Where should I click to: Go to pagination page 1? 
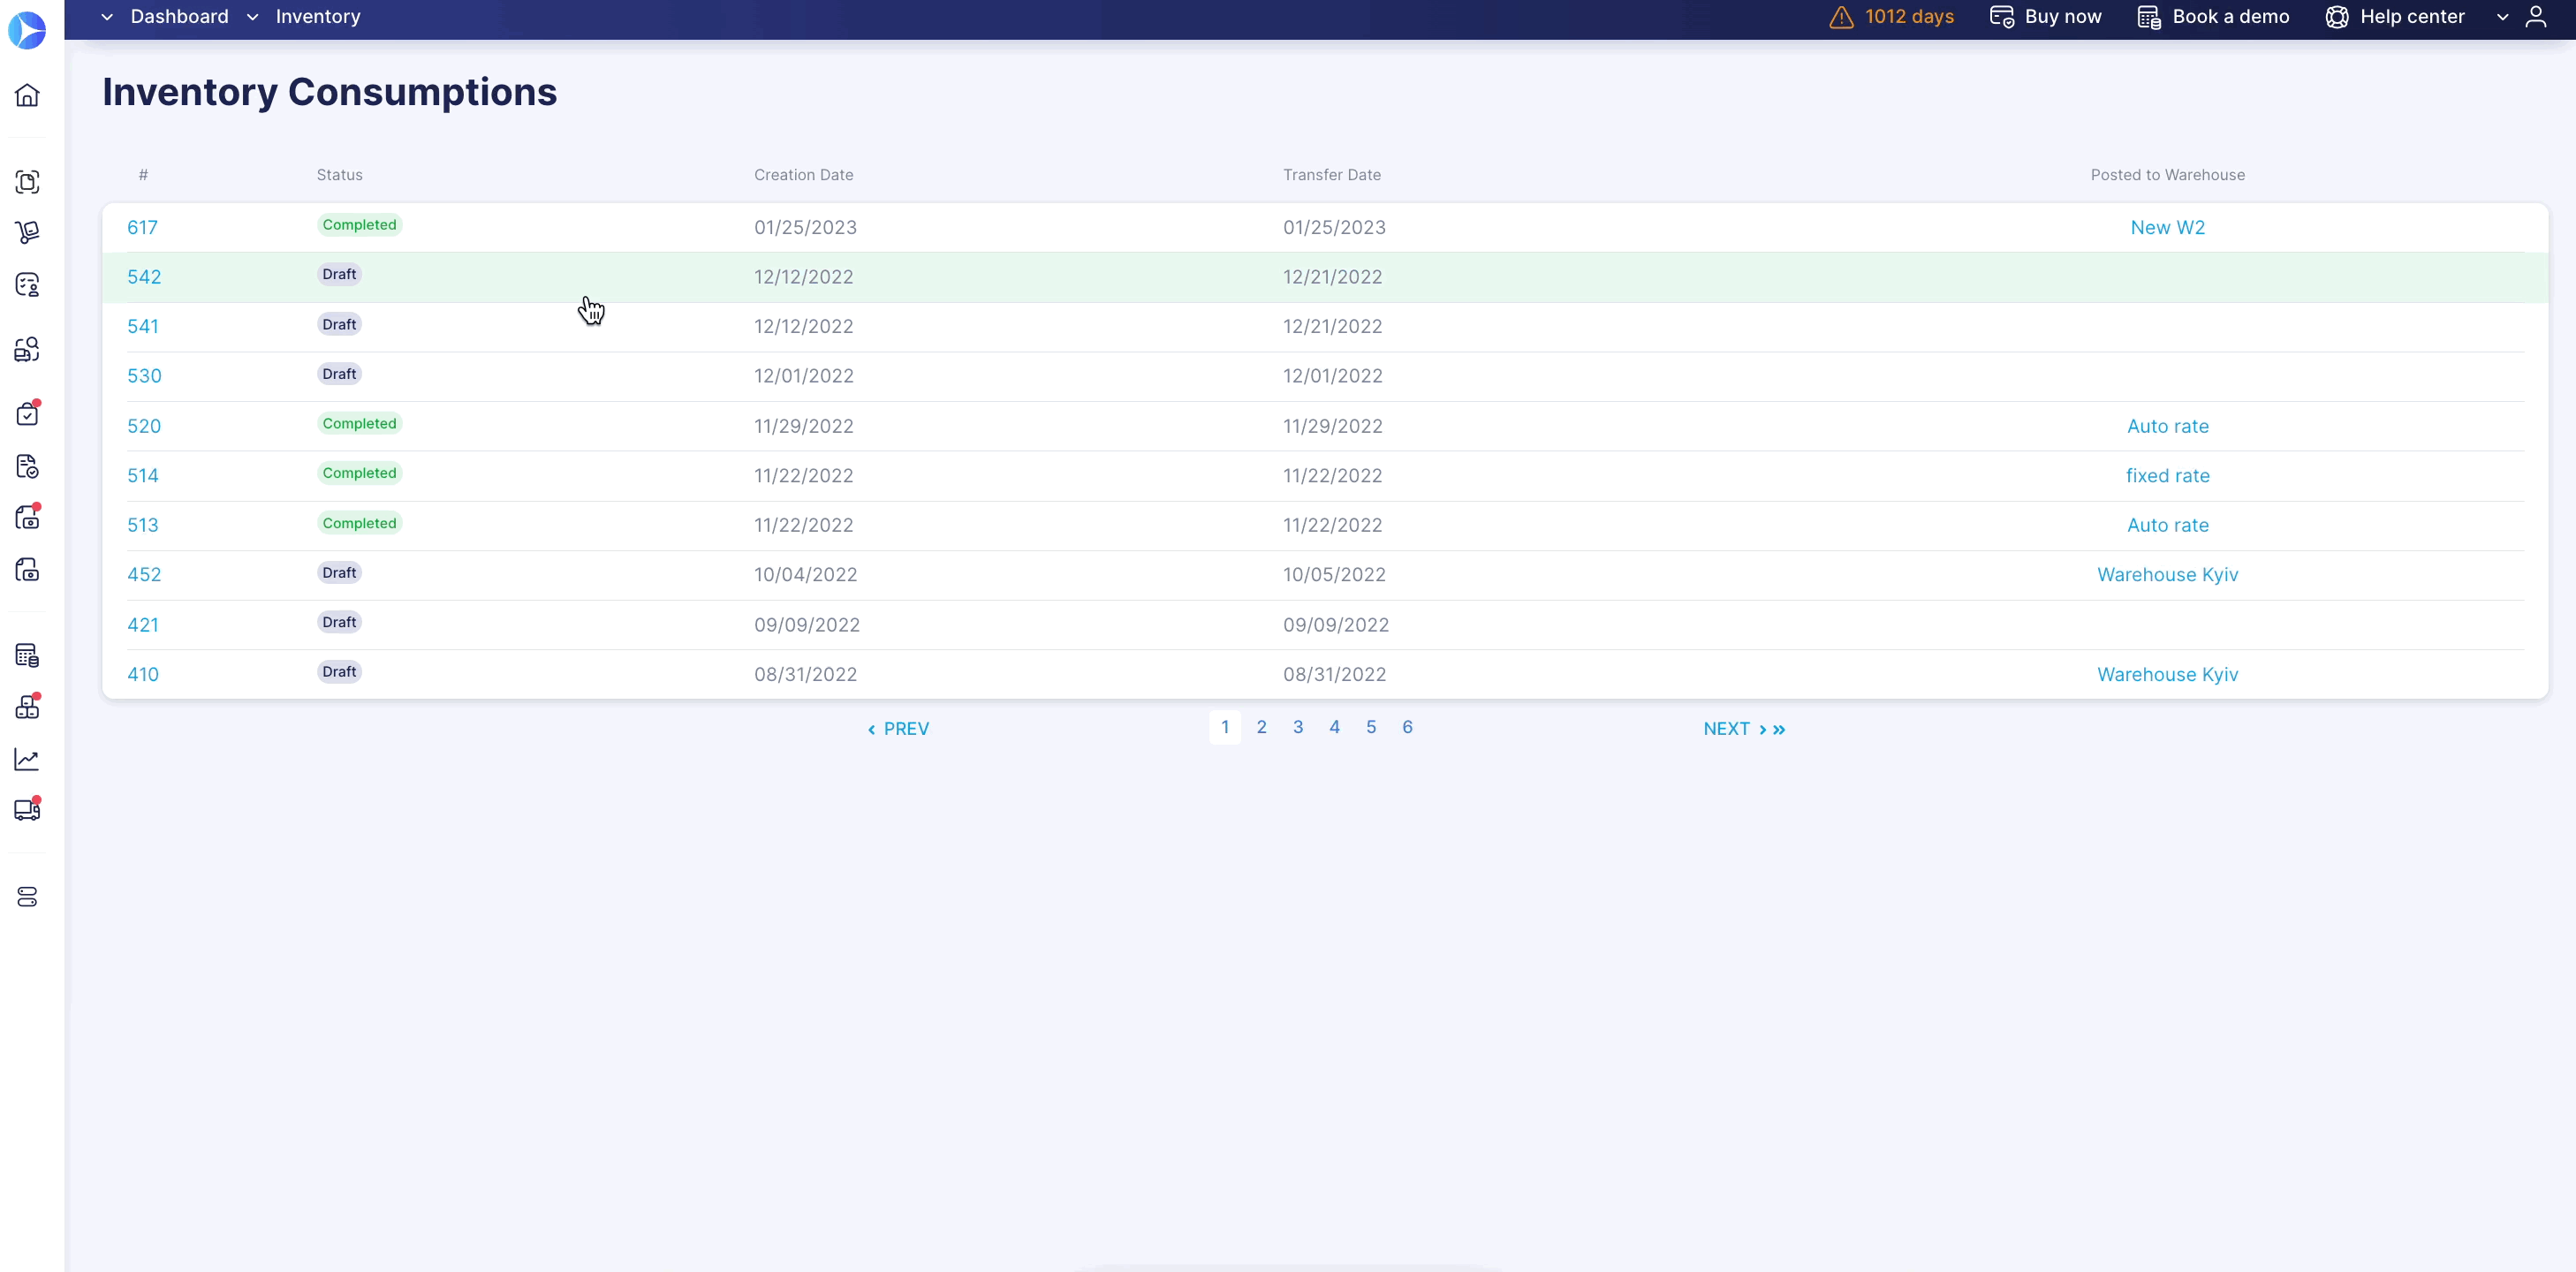coord(1225,727)
